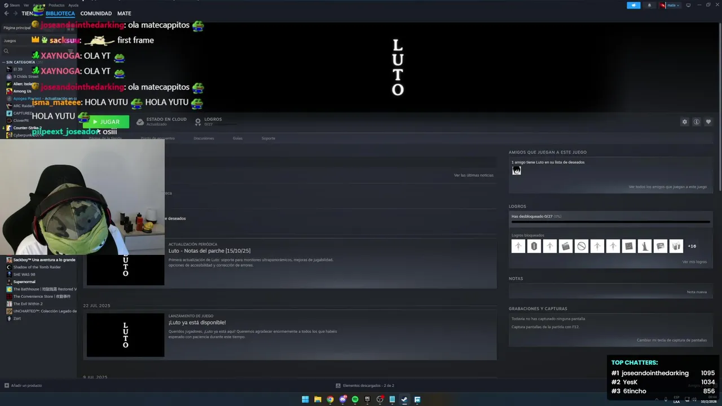
Task: Open the square-face locked achievement
Action: click(x=629, y=246)
